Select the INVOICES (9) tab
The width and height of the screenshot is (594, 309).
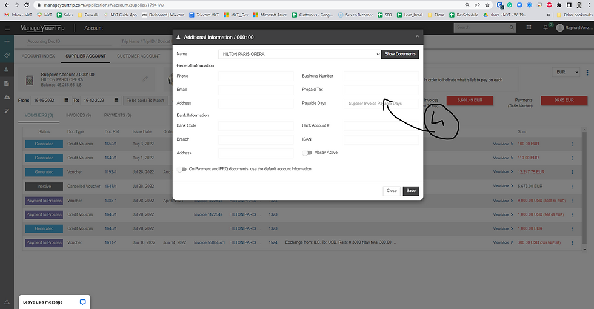tap(78, 115)
